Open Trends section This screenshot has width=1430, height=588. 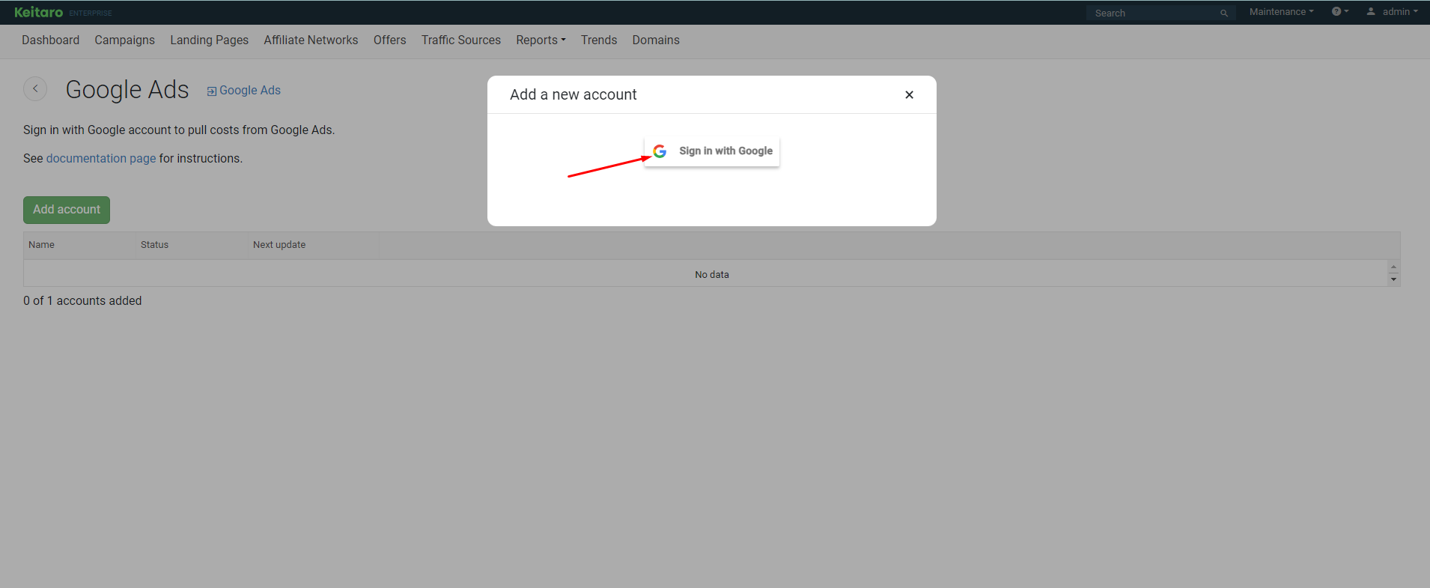tap(599, 40)
